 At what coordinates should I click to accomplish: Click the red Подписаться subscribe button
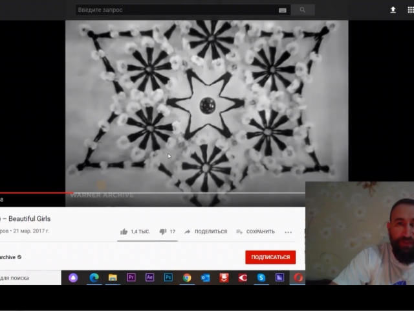[270, 257]
